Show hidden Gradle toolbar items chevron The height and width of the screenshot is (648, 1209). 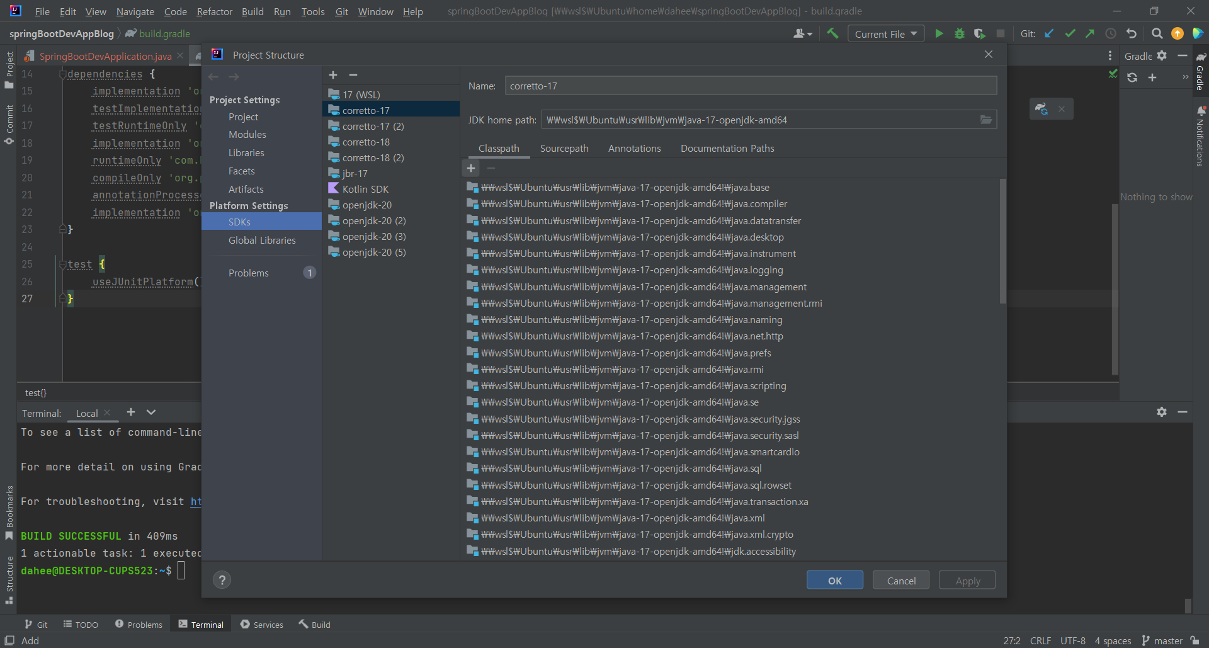(1186, 77)
